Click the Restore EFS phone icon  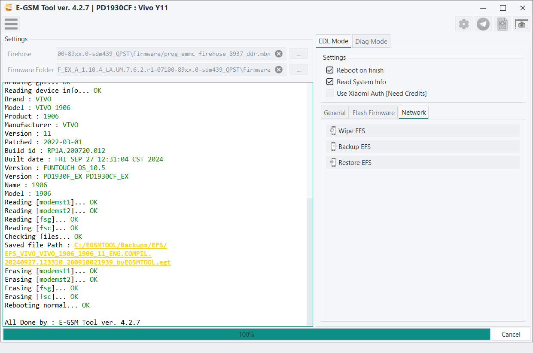tap(333, 163)
